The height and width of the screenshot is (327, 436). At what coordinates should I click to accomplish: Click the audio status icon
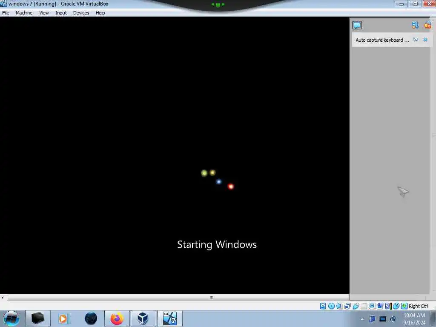point(339,306)
